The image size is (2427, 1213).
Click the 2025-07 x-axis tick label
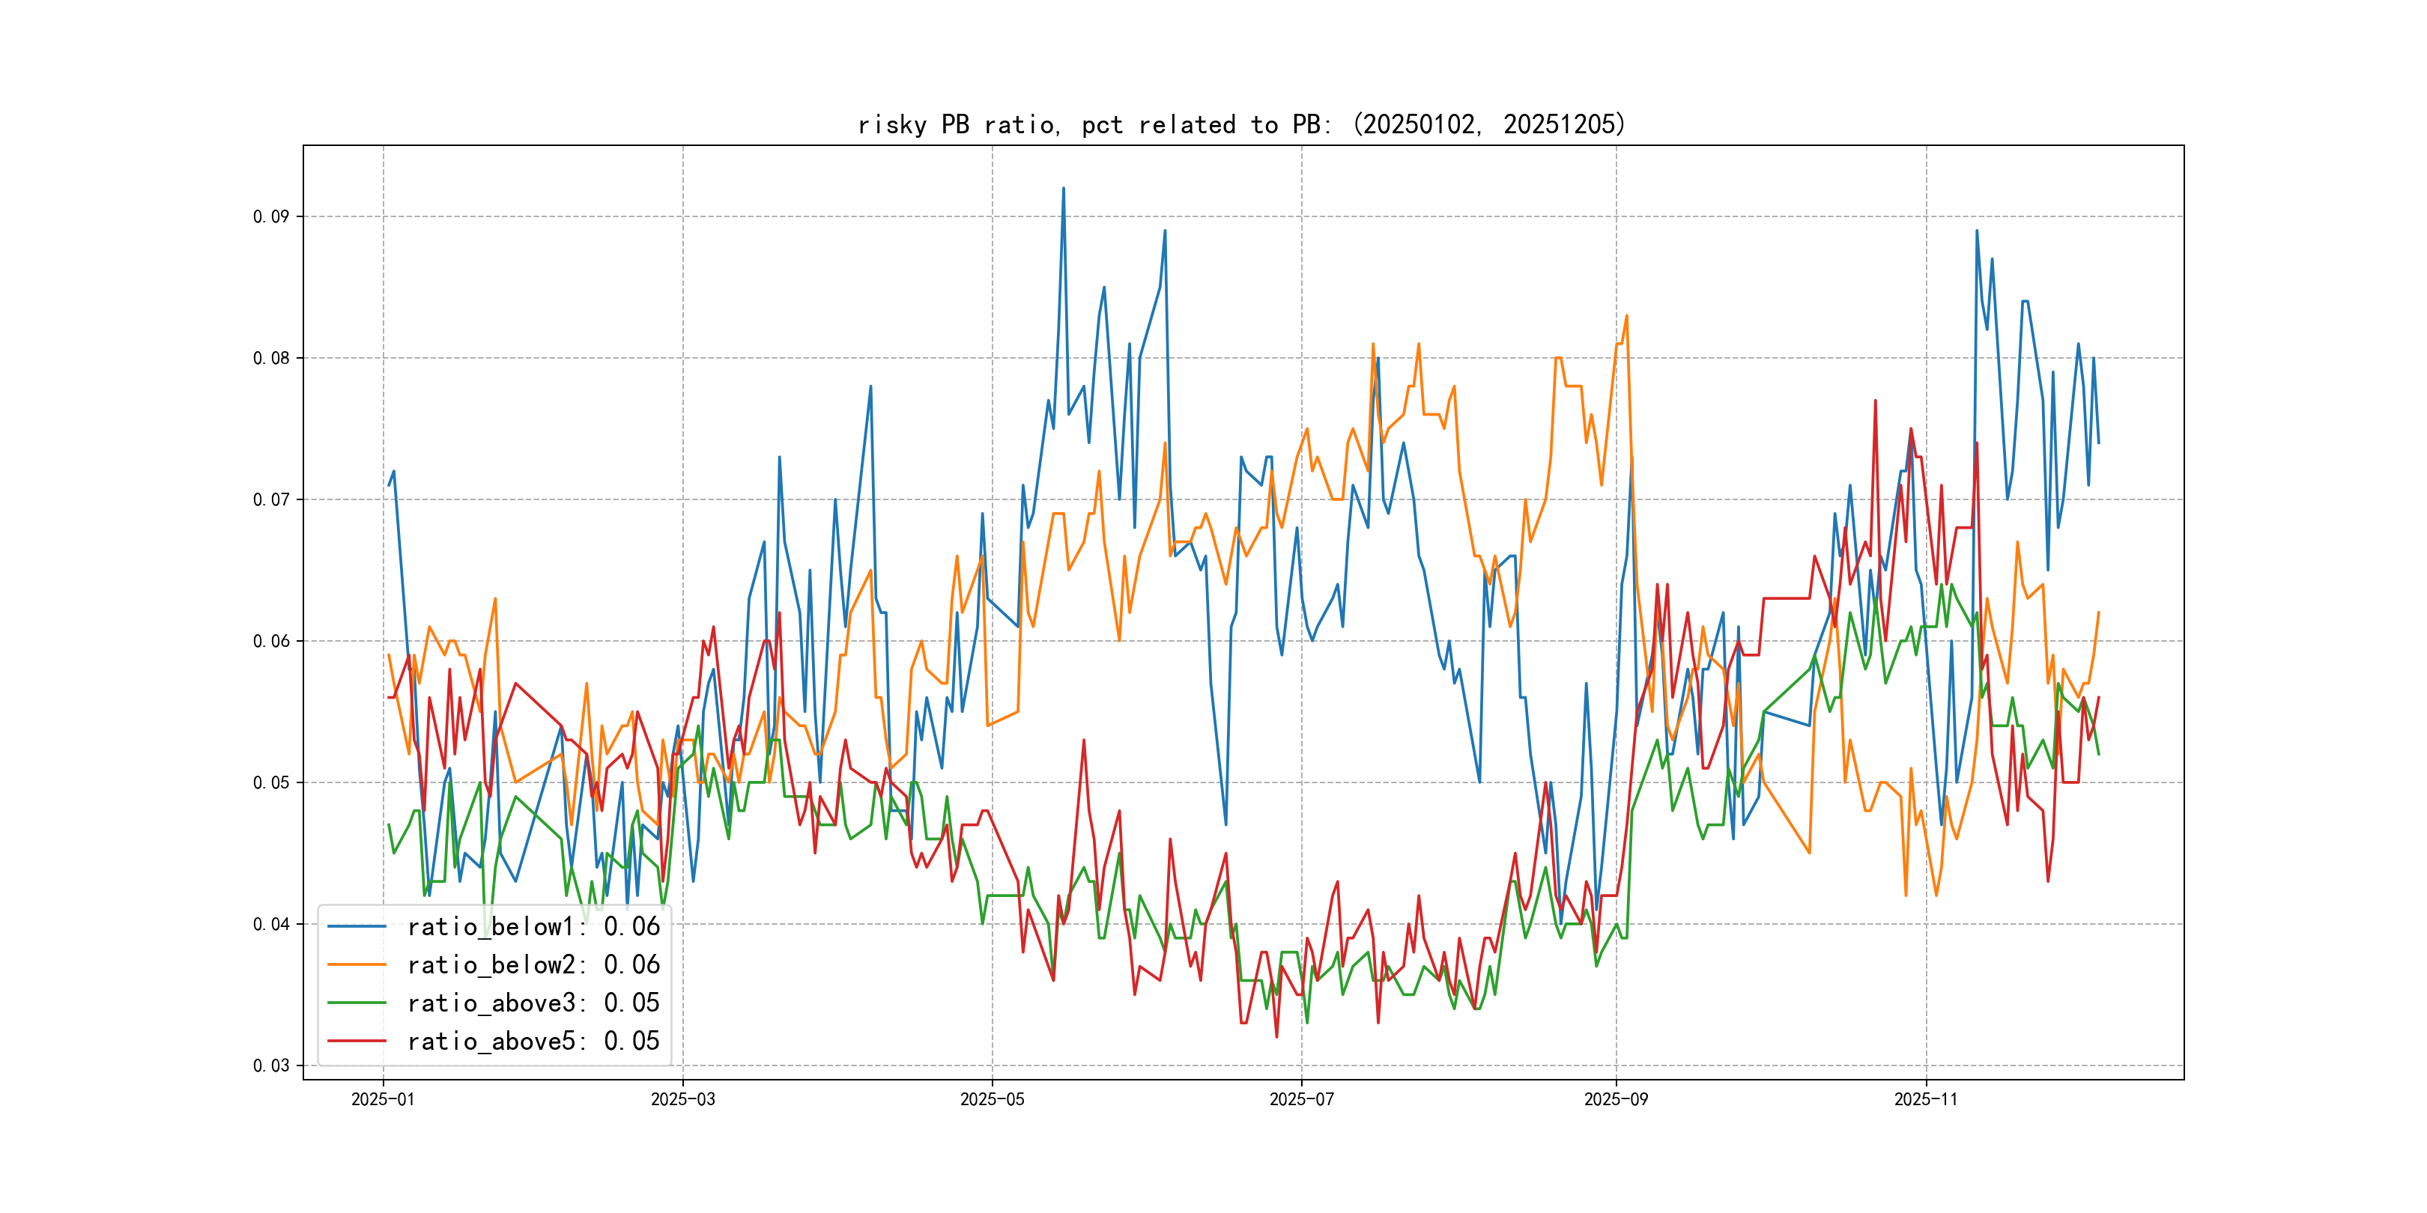(1301, 1100)
